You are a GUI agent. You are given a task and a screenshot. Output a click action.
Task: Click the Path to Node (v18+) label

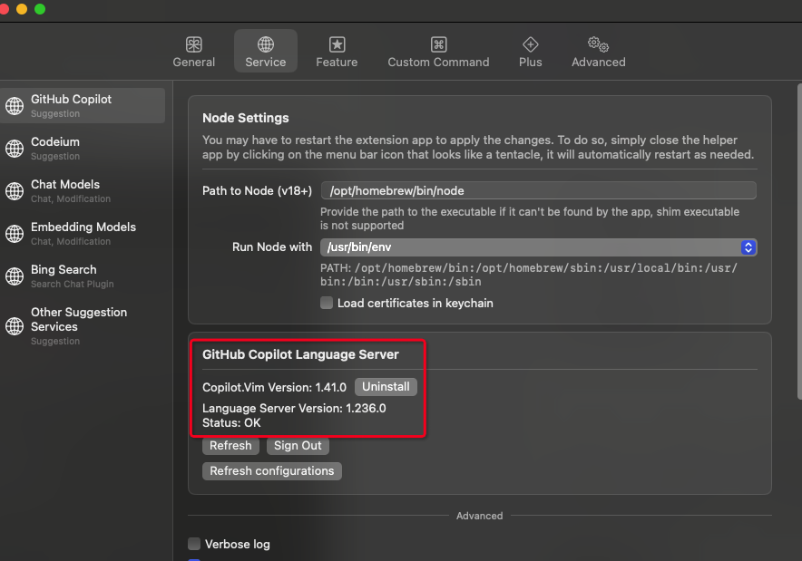coord(257,190)
